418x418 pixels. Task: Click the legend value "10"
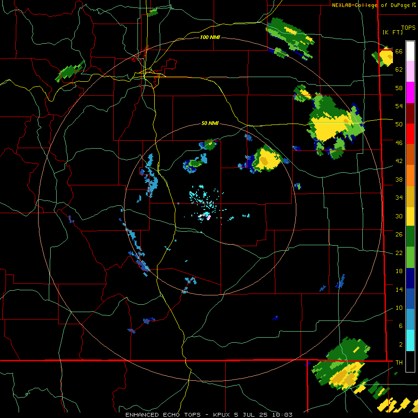pos(399,308)
